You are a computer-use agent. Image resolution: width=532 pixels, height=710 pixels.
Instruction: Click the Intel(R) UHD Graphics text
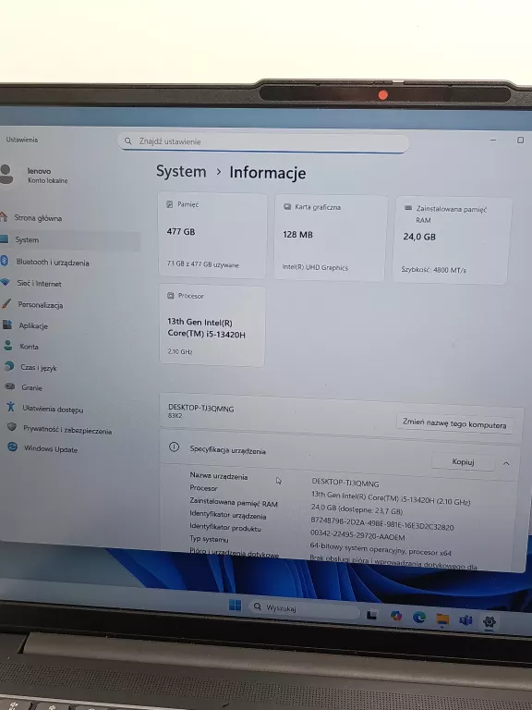pos(315,267)
